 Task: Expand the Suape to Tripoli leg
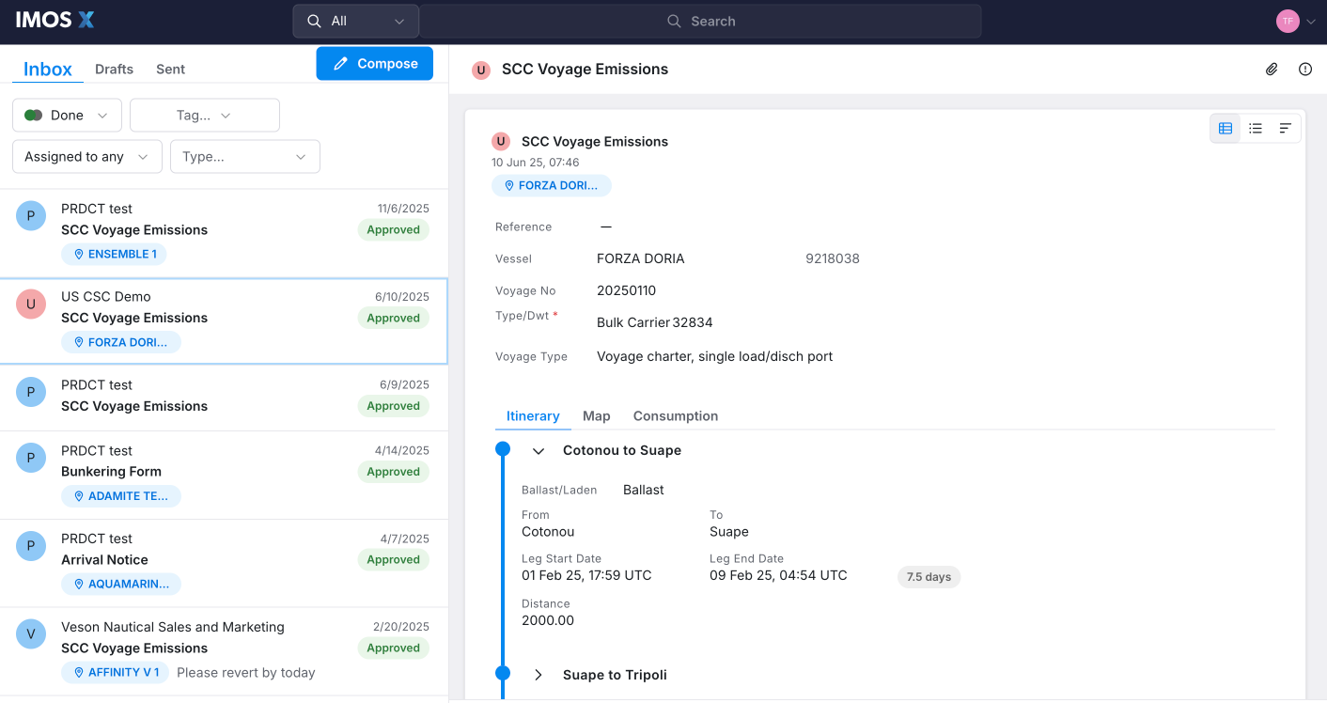(539, 674)
